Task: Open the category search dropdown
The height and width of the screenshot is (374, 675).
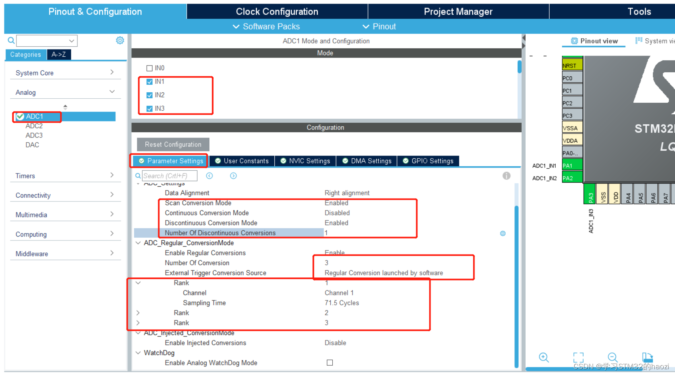Action: (71, 41)
